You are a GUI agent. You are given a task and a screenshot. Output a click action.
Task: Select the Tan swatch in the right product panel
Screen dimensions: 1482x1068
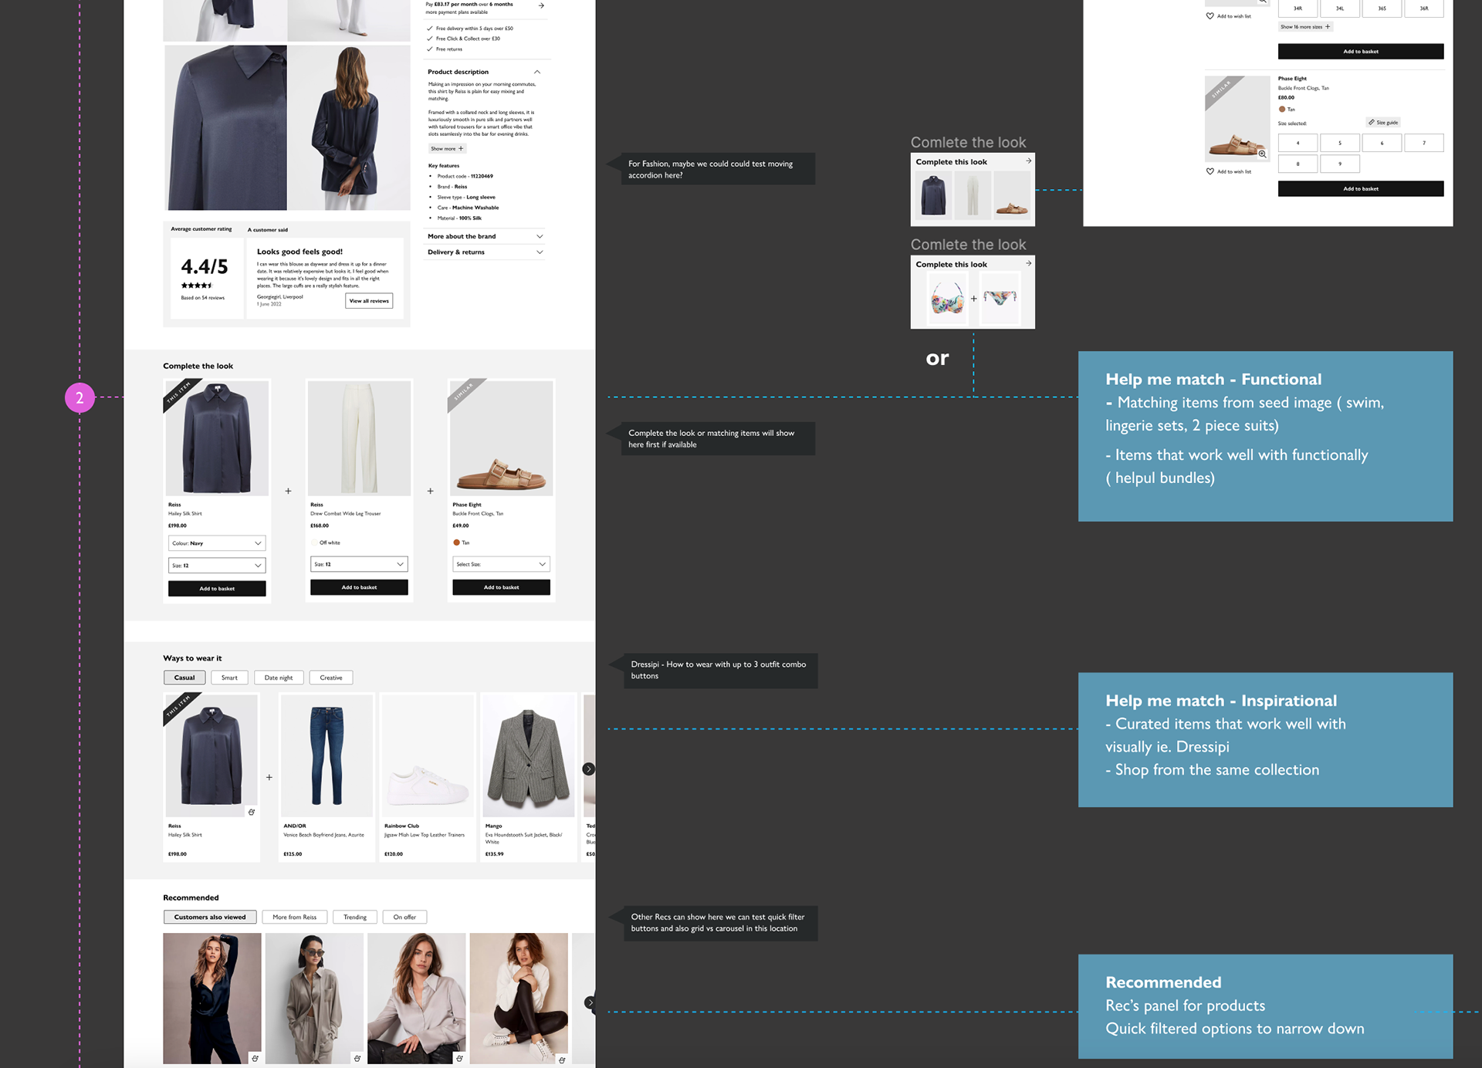[x=1282, y=109]
